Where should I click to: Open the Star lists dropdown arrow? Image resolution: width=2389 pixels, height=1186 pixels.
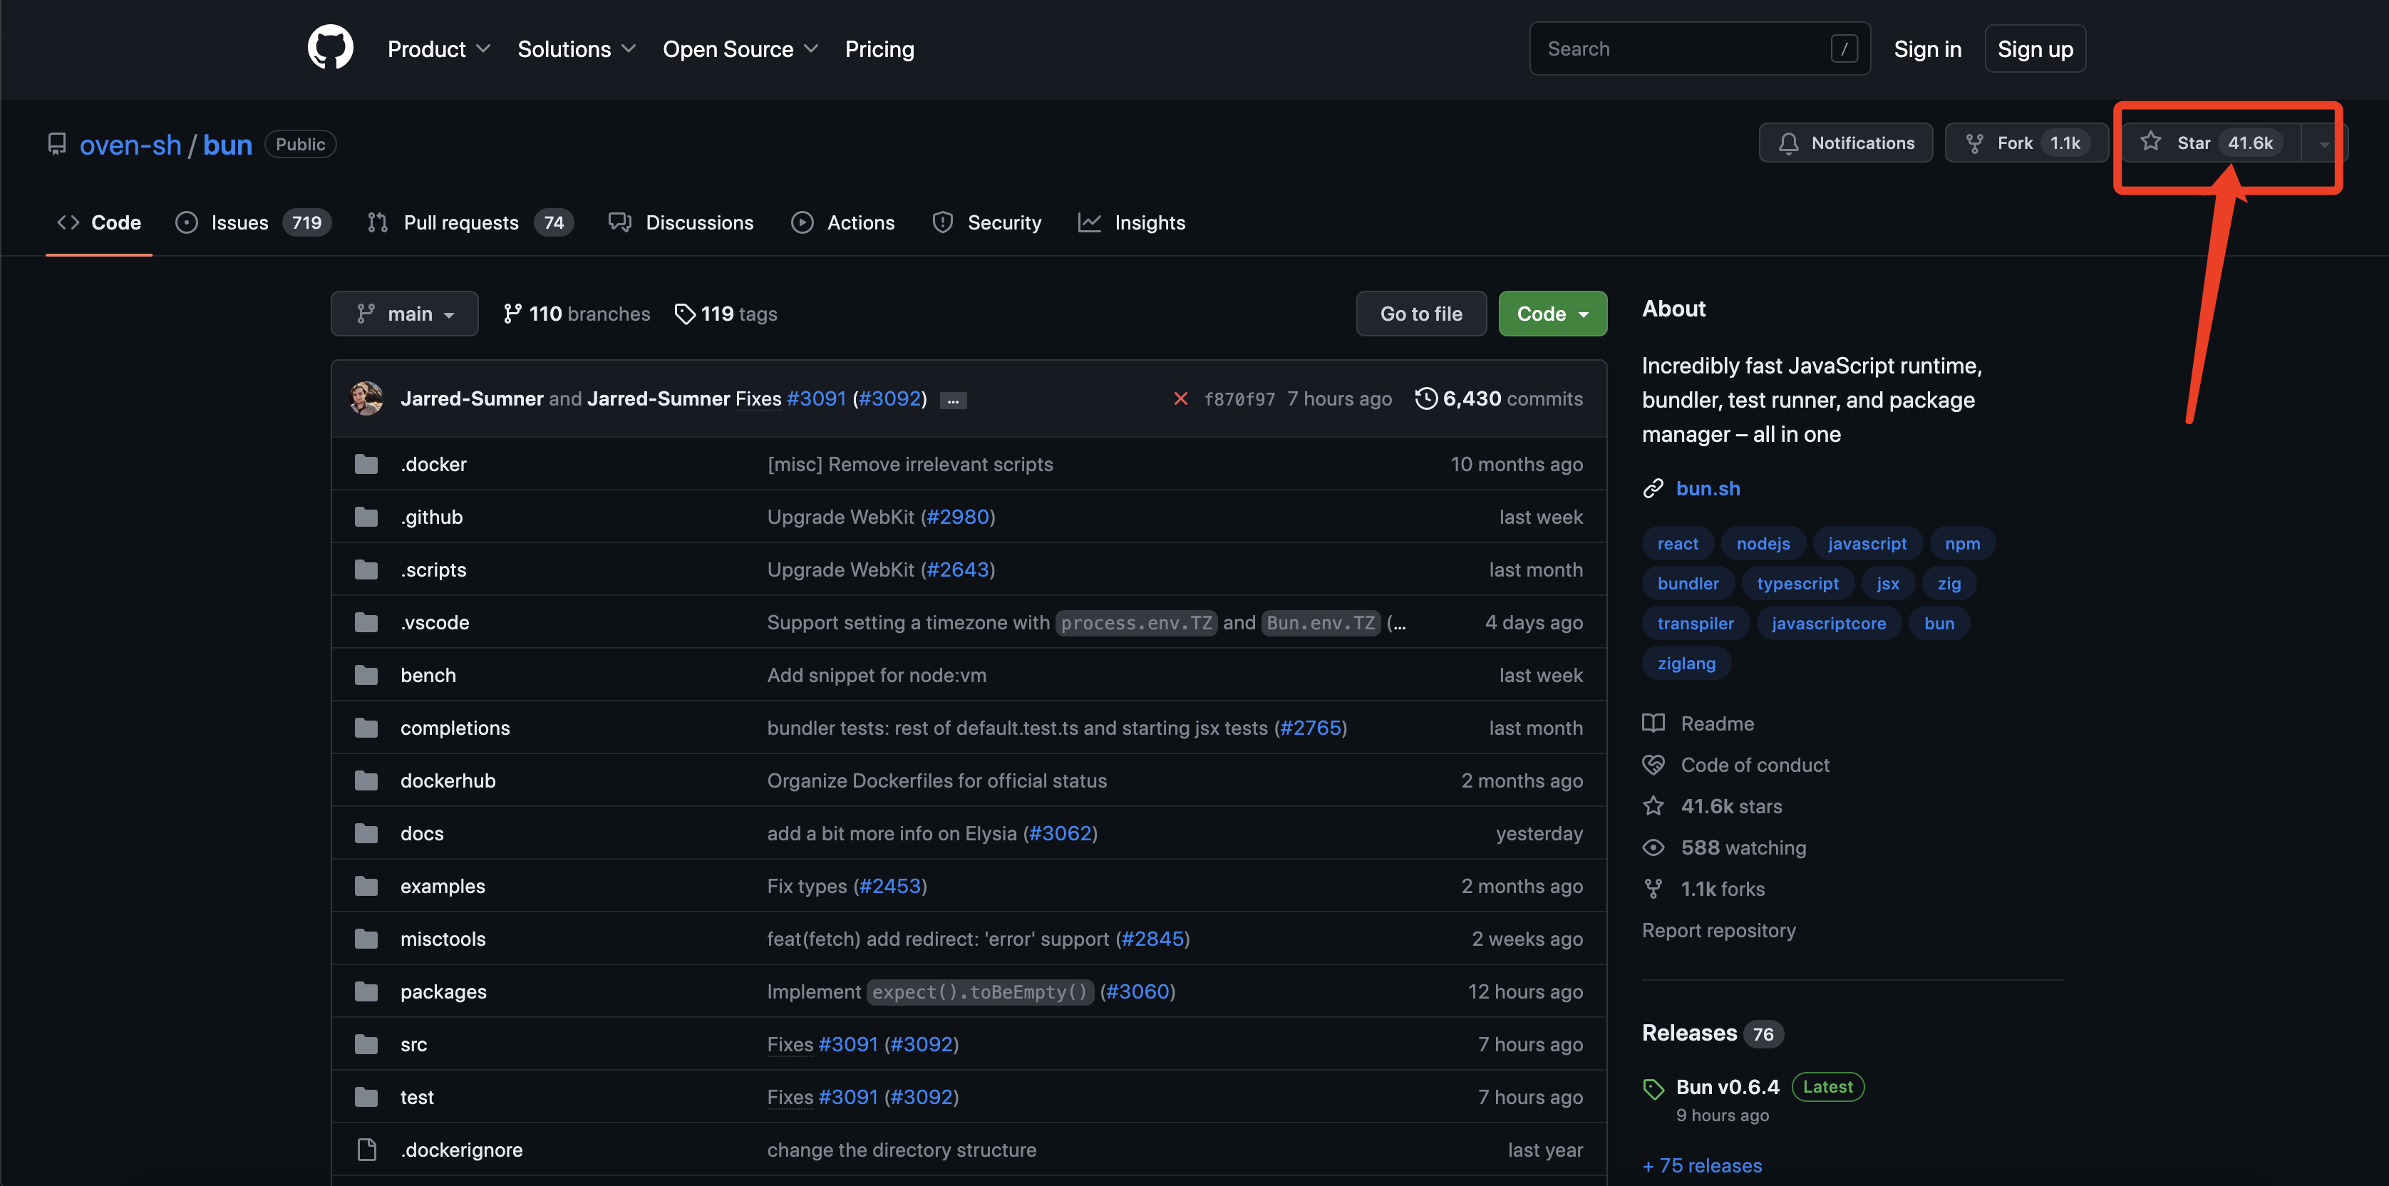pos(2323,144)
